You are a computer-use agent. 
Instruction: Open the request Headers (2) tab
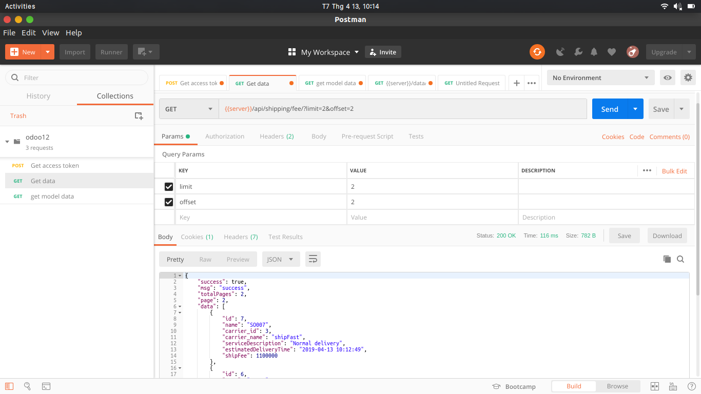tap(277, 136)
